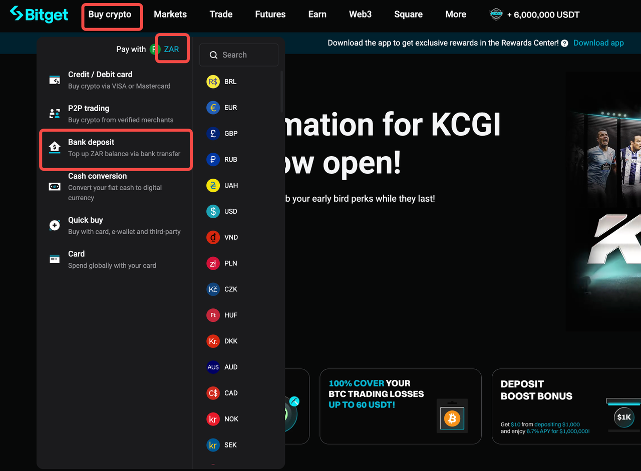The image size is (641, 471).
Task: Click the Cash conversion icon
Action: tap(55, 186)
